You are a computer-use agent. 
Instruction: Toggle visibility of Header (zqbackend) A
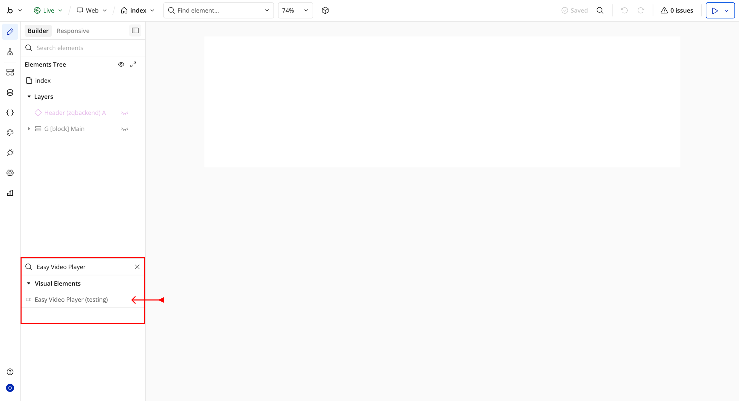point(124,113)
